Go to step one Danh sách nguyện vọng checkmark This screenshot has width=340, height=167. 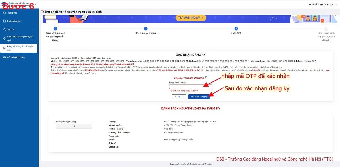(x=55, y=29)
